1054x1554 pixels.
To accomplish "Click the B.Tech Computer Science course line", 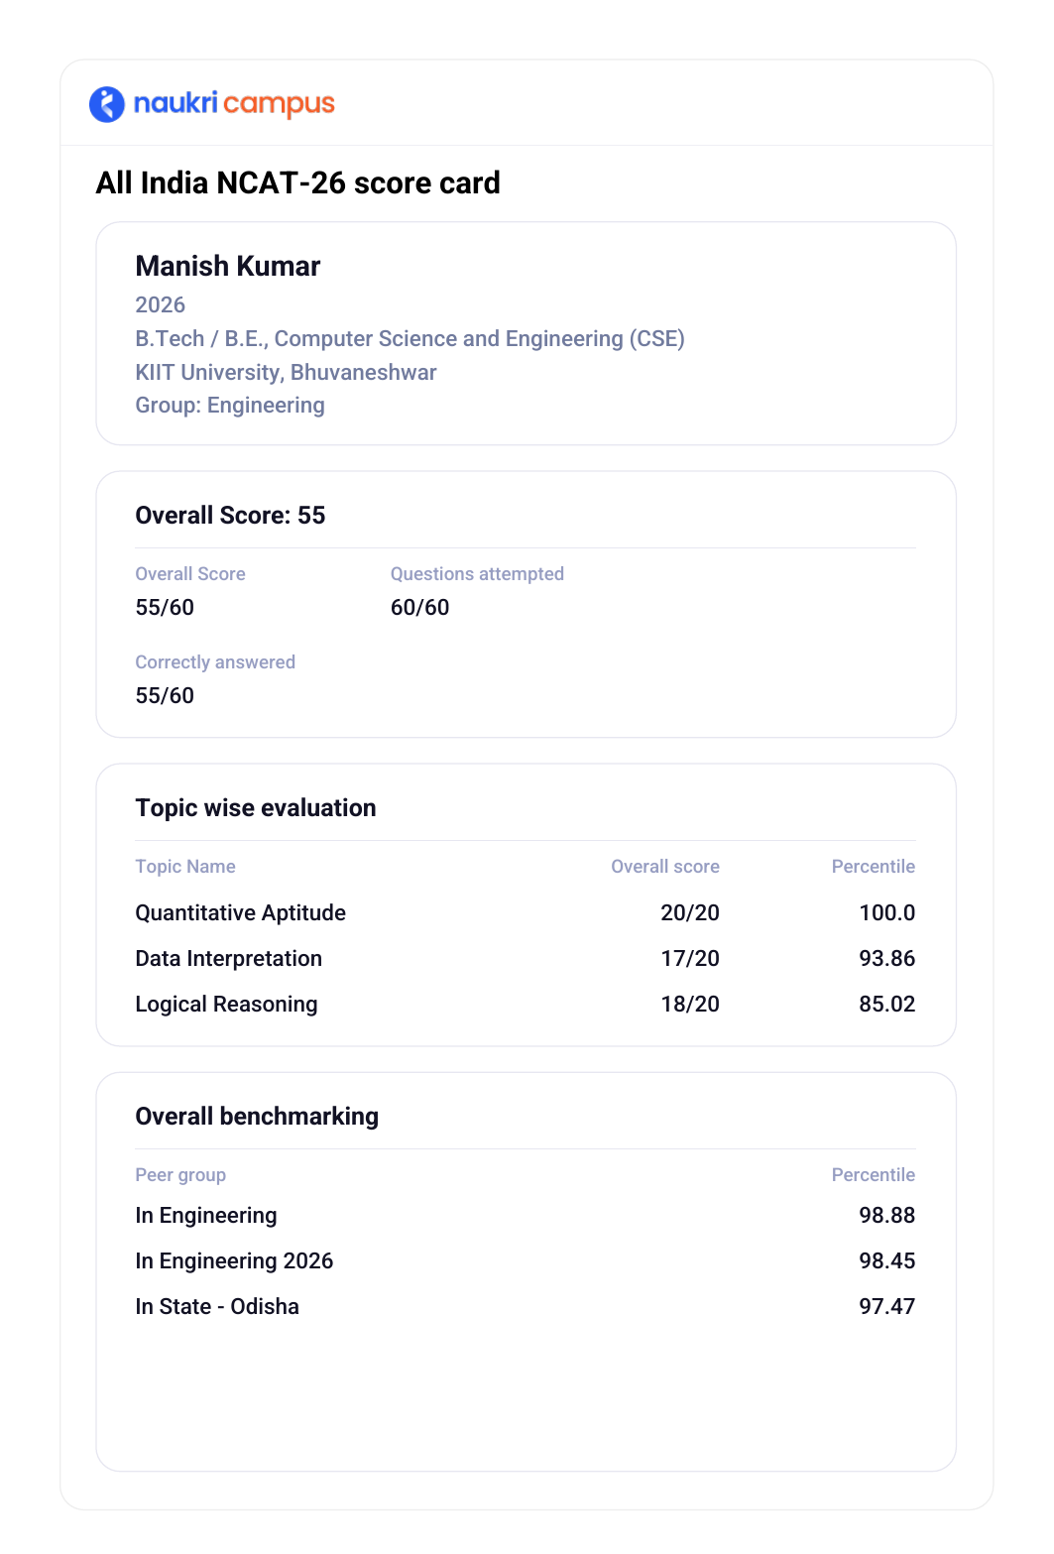I will pyautogui.click(x=410, y=339).
